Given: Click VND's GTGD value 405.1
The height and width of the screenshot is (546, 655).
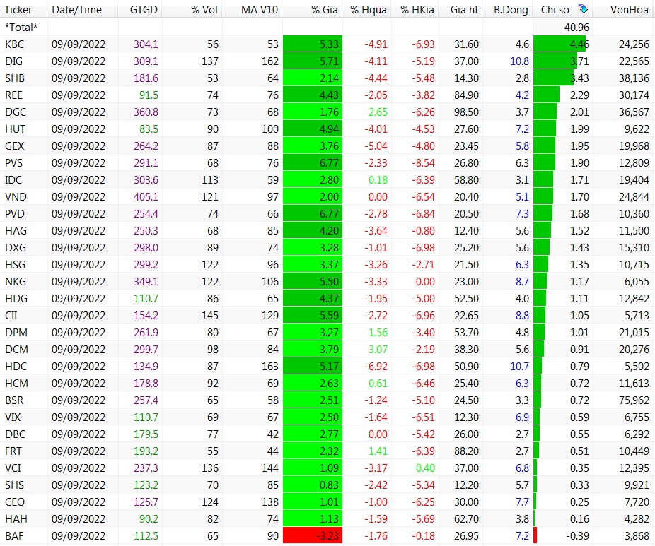Looking at the screenshot, I should click(x=146, y=197).
